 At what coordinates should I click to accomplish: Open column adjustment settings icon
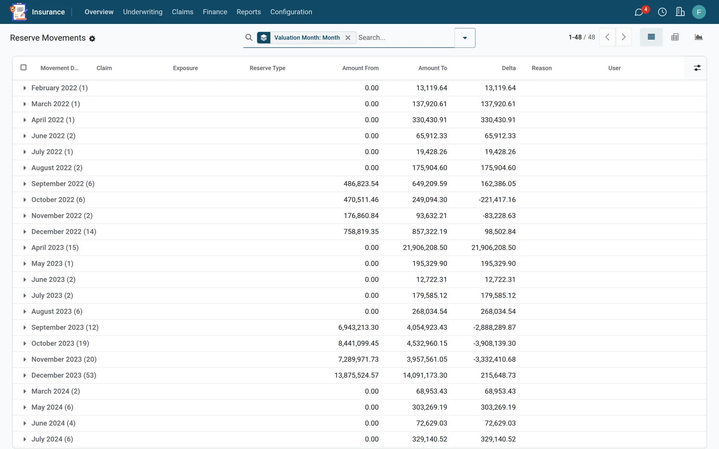click(x=697, y=68)
